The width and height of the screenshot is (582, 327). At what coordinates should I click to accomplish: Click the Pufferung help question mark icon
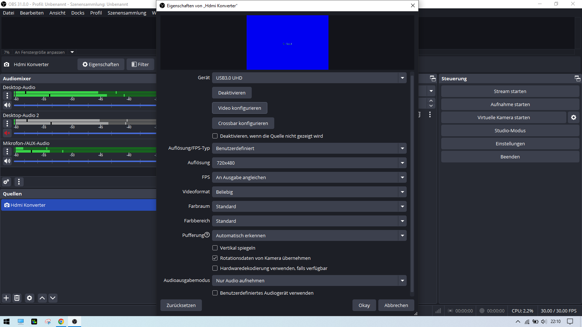tap(207, 235)
